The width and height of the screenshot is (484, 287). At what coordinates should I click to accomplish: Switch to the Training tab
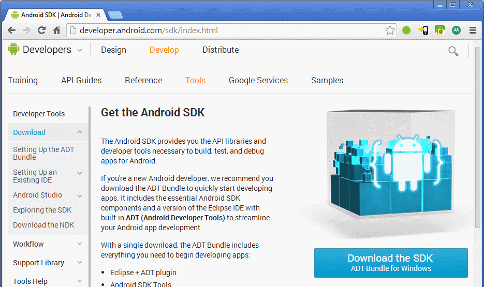click(23, 80)
